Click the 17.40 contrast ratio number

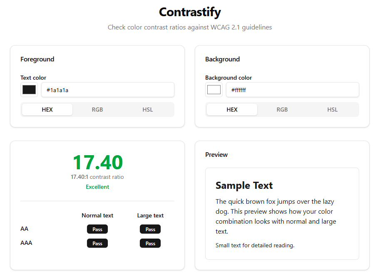[x=98, y=162]
